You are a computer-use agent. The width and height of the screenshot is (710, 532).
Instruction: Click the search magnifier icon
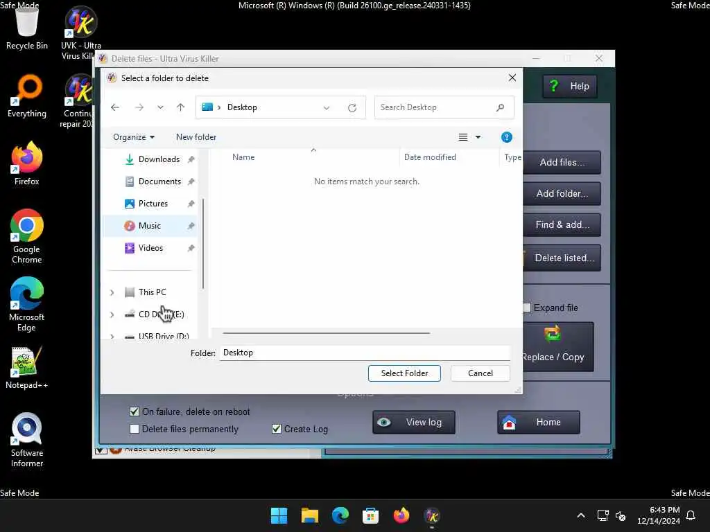pos(500,107)
